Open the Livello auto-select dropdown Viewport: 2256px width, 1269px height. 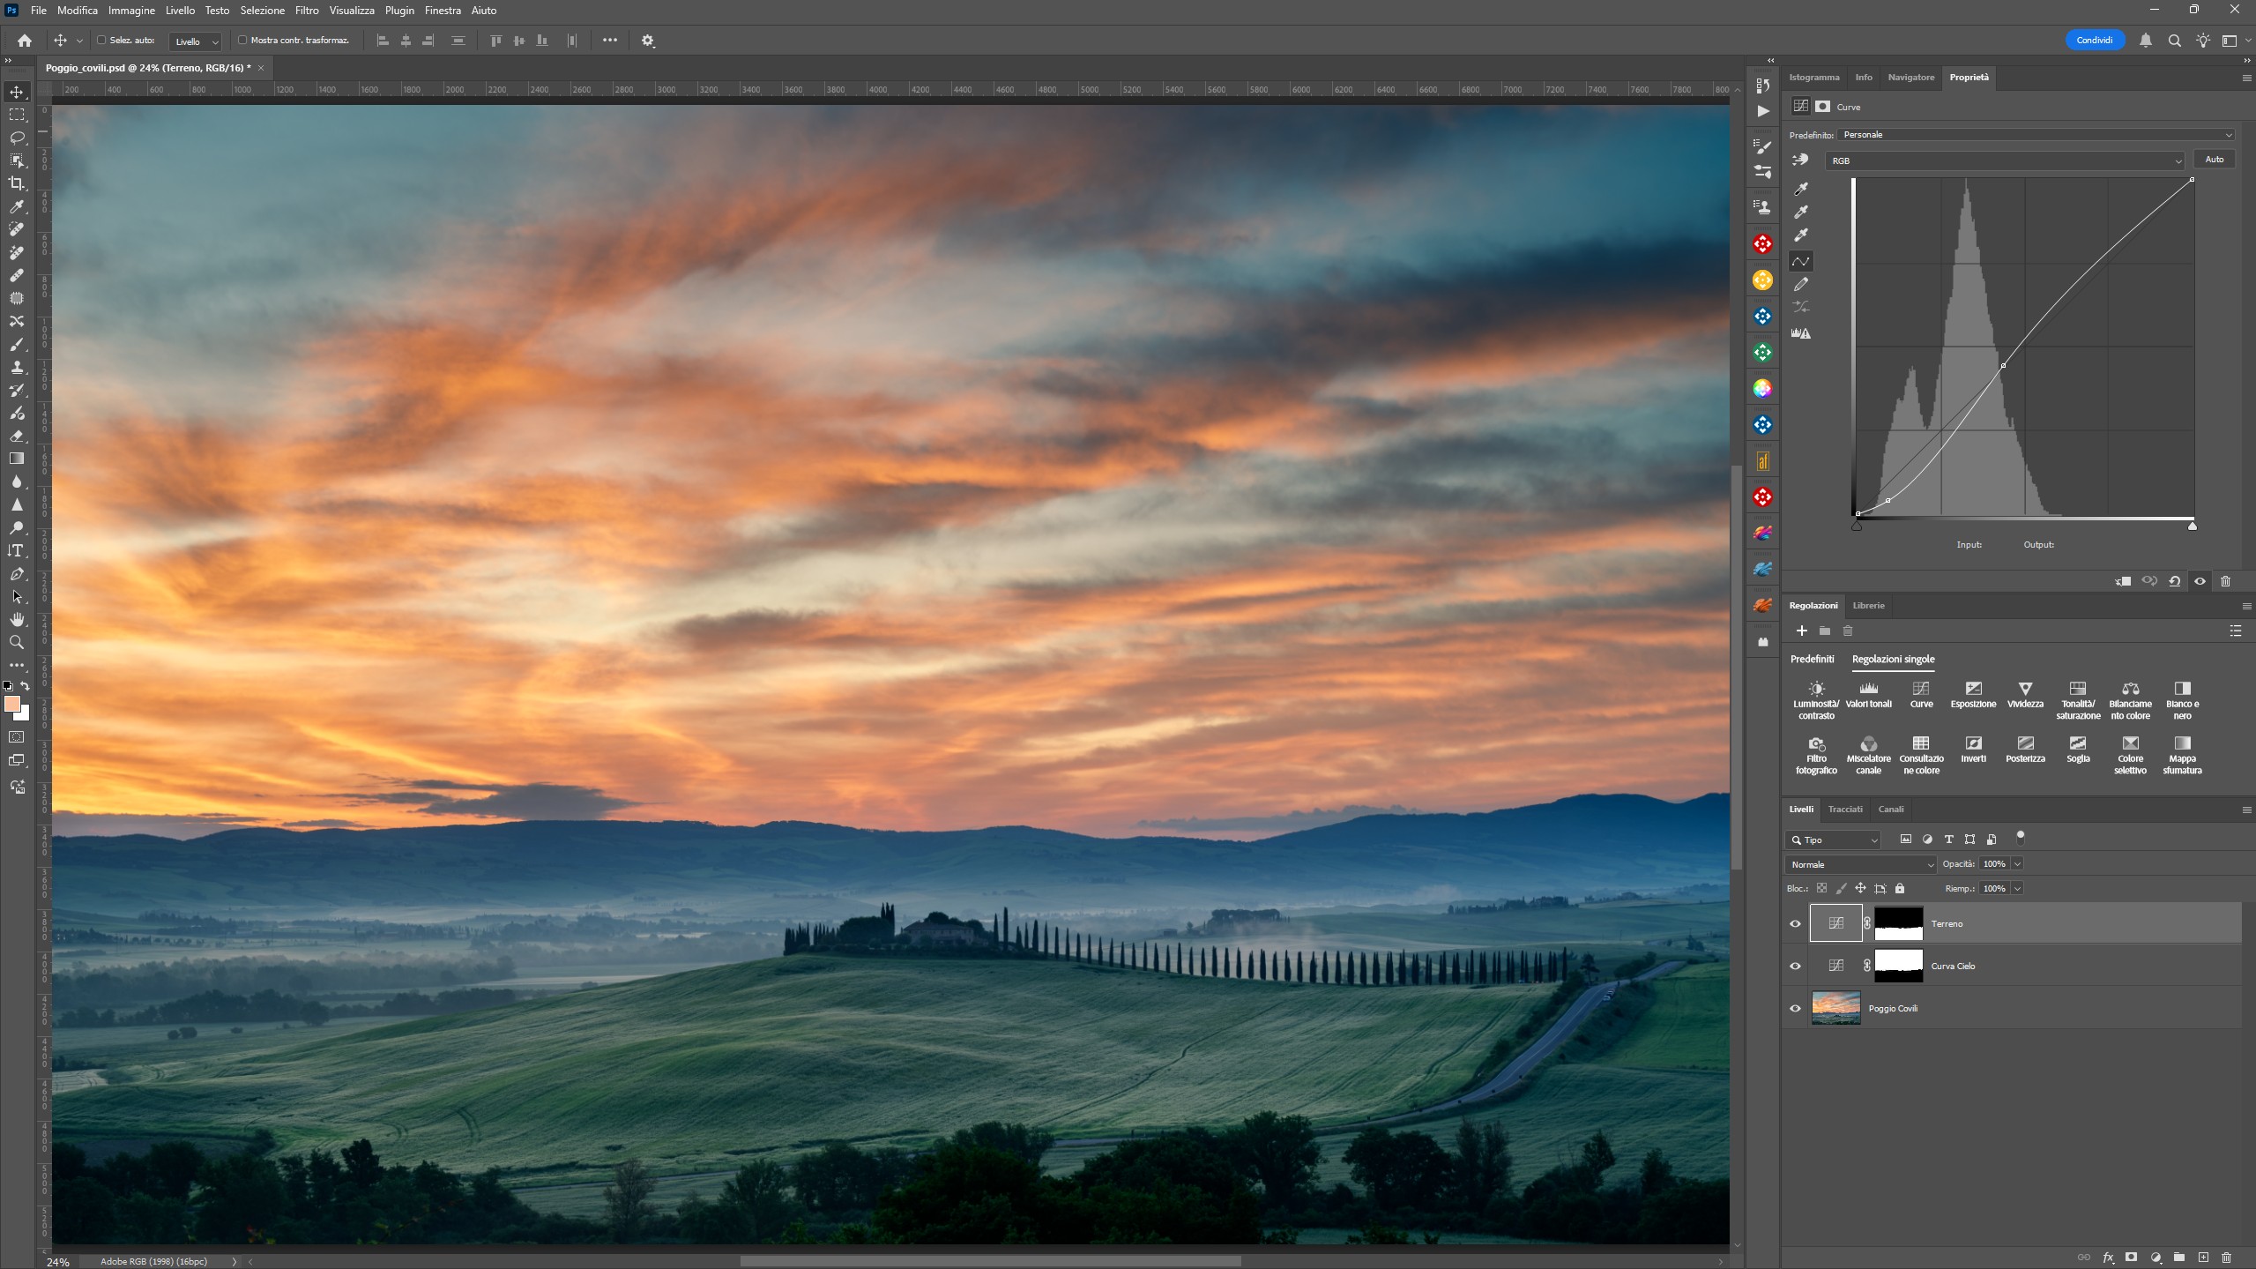tap(195, 41)
